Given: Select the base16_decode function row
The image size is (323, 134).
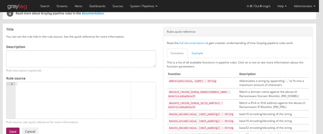Looking at the screenshot, I should [201, 114].
